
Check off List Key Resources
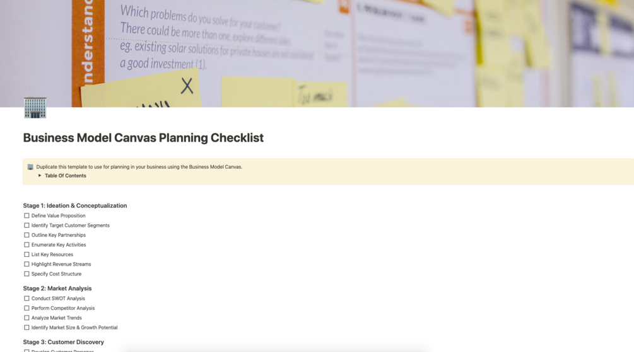pos(26,255)
